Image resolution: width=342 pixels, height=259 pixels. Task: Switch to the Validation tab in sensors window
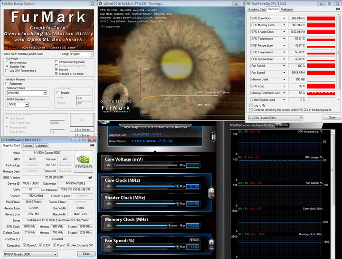pos(287,9)
